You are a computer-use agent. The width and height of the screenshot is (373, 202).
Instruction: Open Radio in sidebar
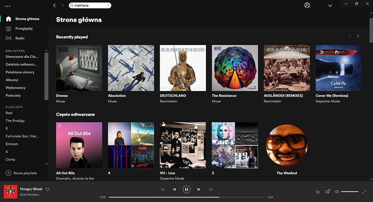coord(20,38)
